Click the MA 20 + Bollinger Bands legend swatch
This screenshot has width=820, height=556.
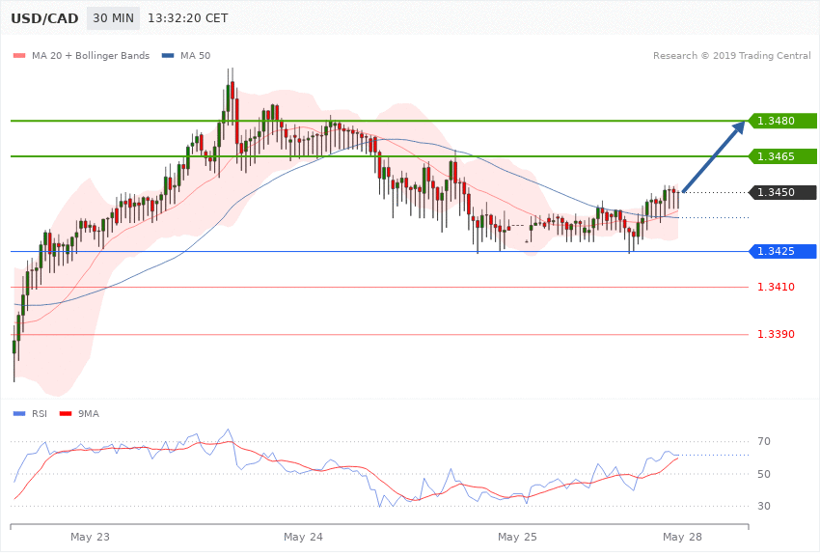point(19,55)
